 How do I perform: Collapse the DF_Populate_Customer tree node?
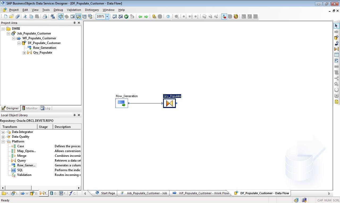point(19,43)
